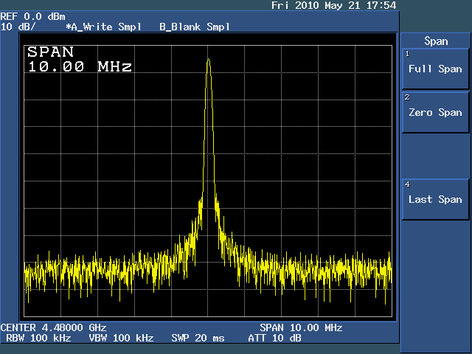Click the SWP 20 ms sweep time
The width and height of the screenshot is (472, 354).
pos(198,338)
